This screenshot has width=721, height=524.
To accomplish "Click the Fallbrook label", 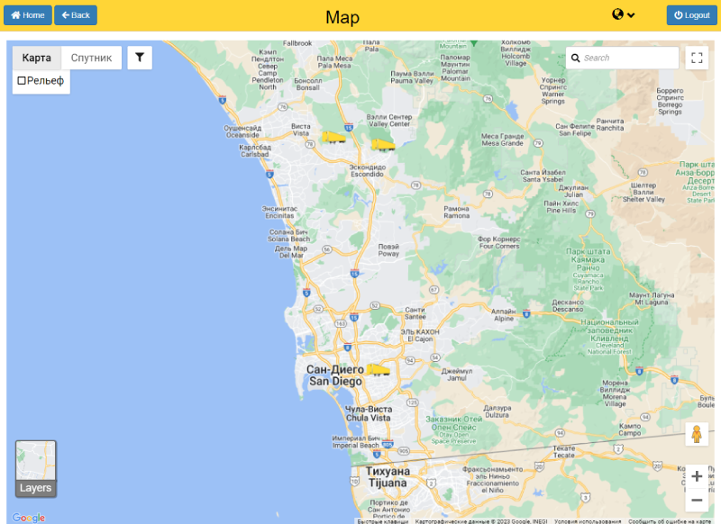I will 297,43.
